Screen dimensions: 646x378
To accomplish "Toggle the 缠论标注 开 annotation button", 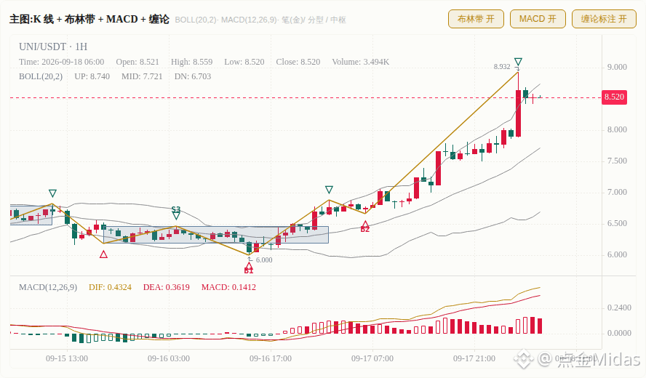I will (x=604, y=19).
